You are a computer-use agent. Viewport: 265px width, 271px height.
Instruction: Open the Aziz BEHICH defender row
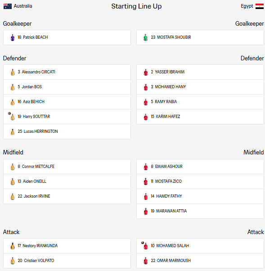coord(67,102)
